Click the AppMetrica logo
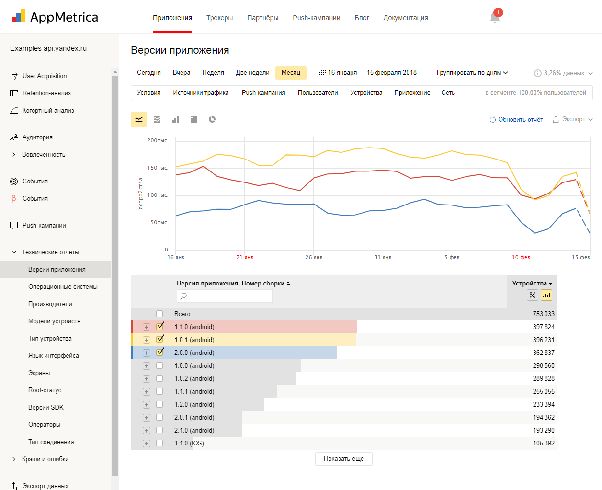This screenshot has height=490, width=602. tap(55, 17)
